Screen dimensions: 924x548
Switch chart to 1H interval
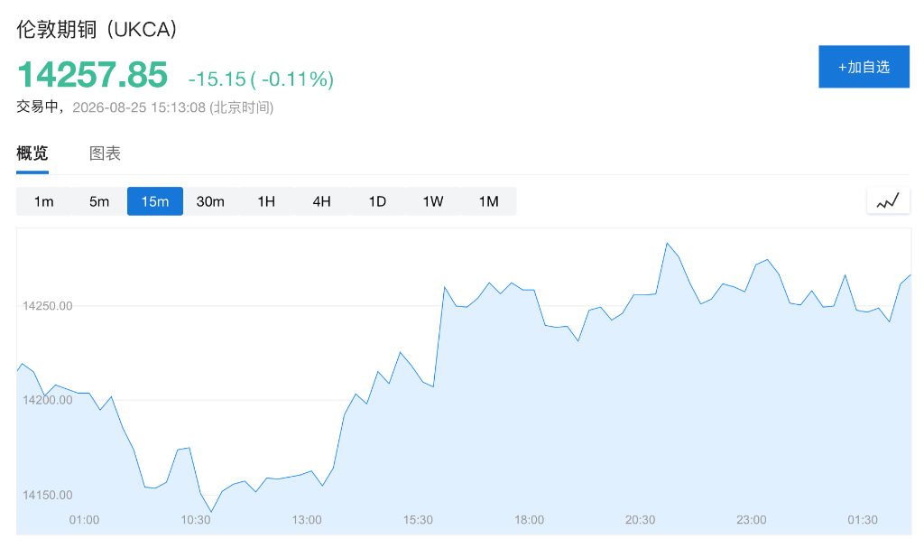coord(266,201)
